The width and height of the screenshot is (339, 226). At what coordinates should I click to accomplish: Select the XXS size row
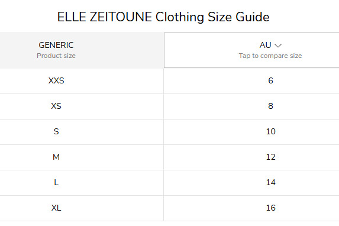pos(169,81)
